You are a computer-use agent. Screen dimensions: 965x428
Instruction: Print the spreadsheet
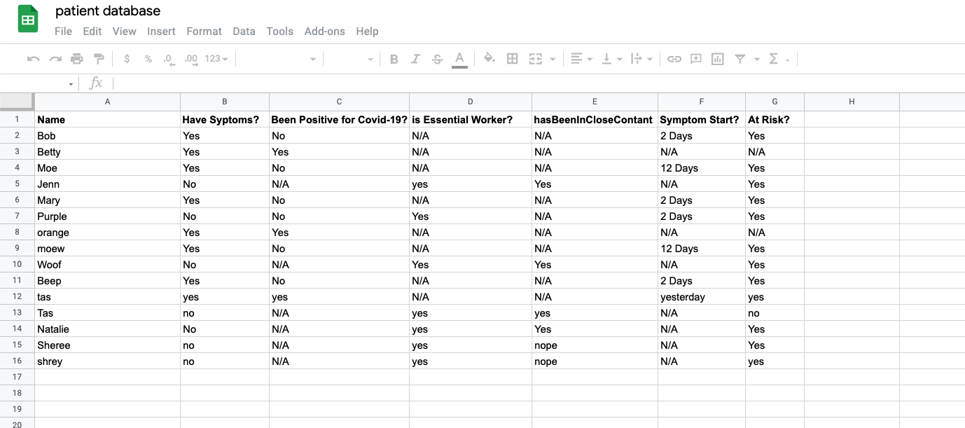77,60
